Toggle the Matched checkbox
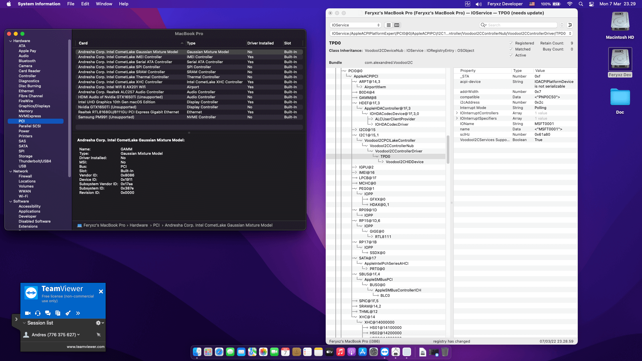 tap(511, 49)
